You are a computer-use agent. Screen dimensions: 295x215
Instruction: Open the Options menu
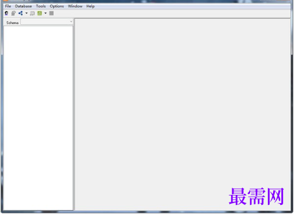pos(57,6)
